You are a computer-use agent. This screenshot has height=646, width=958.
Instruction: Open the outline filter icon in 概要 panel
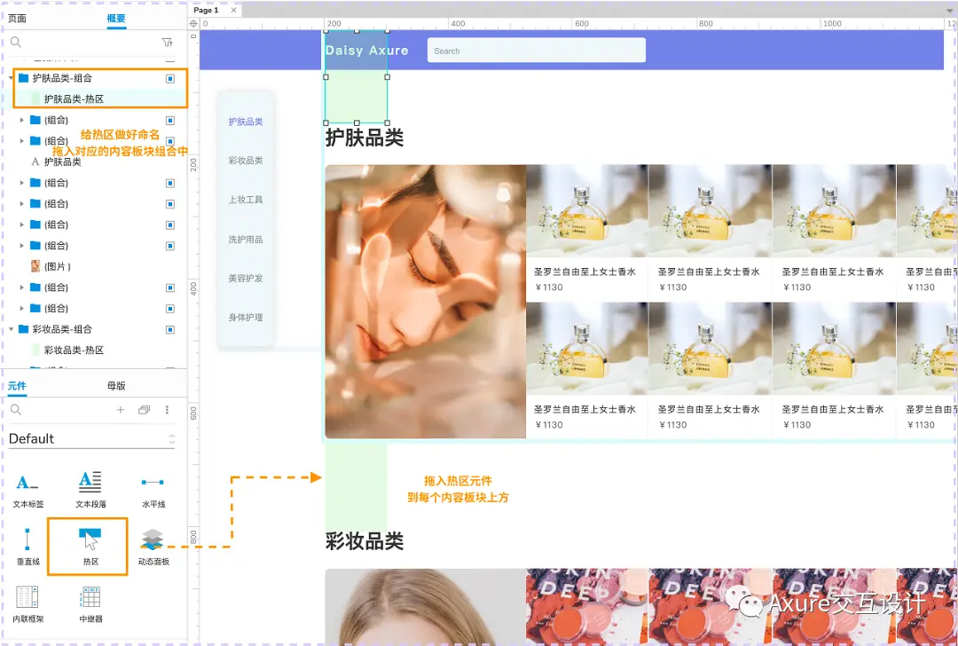click(x=167, y=43)
